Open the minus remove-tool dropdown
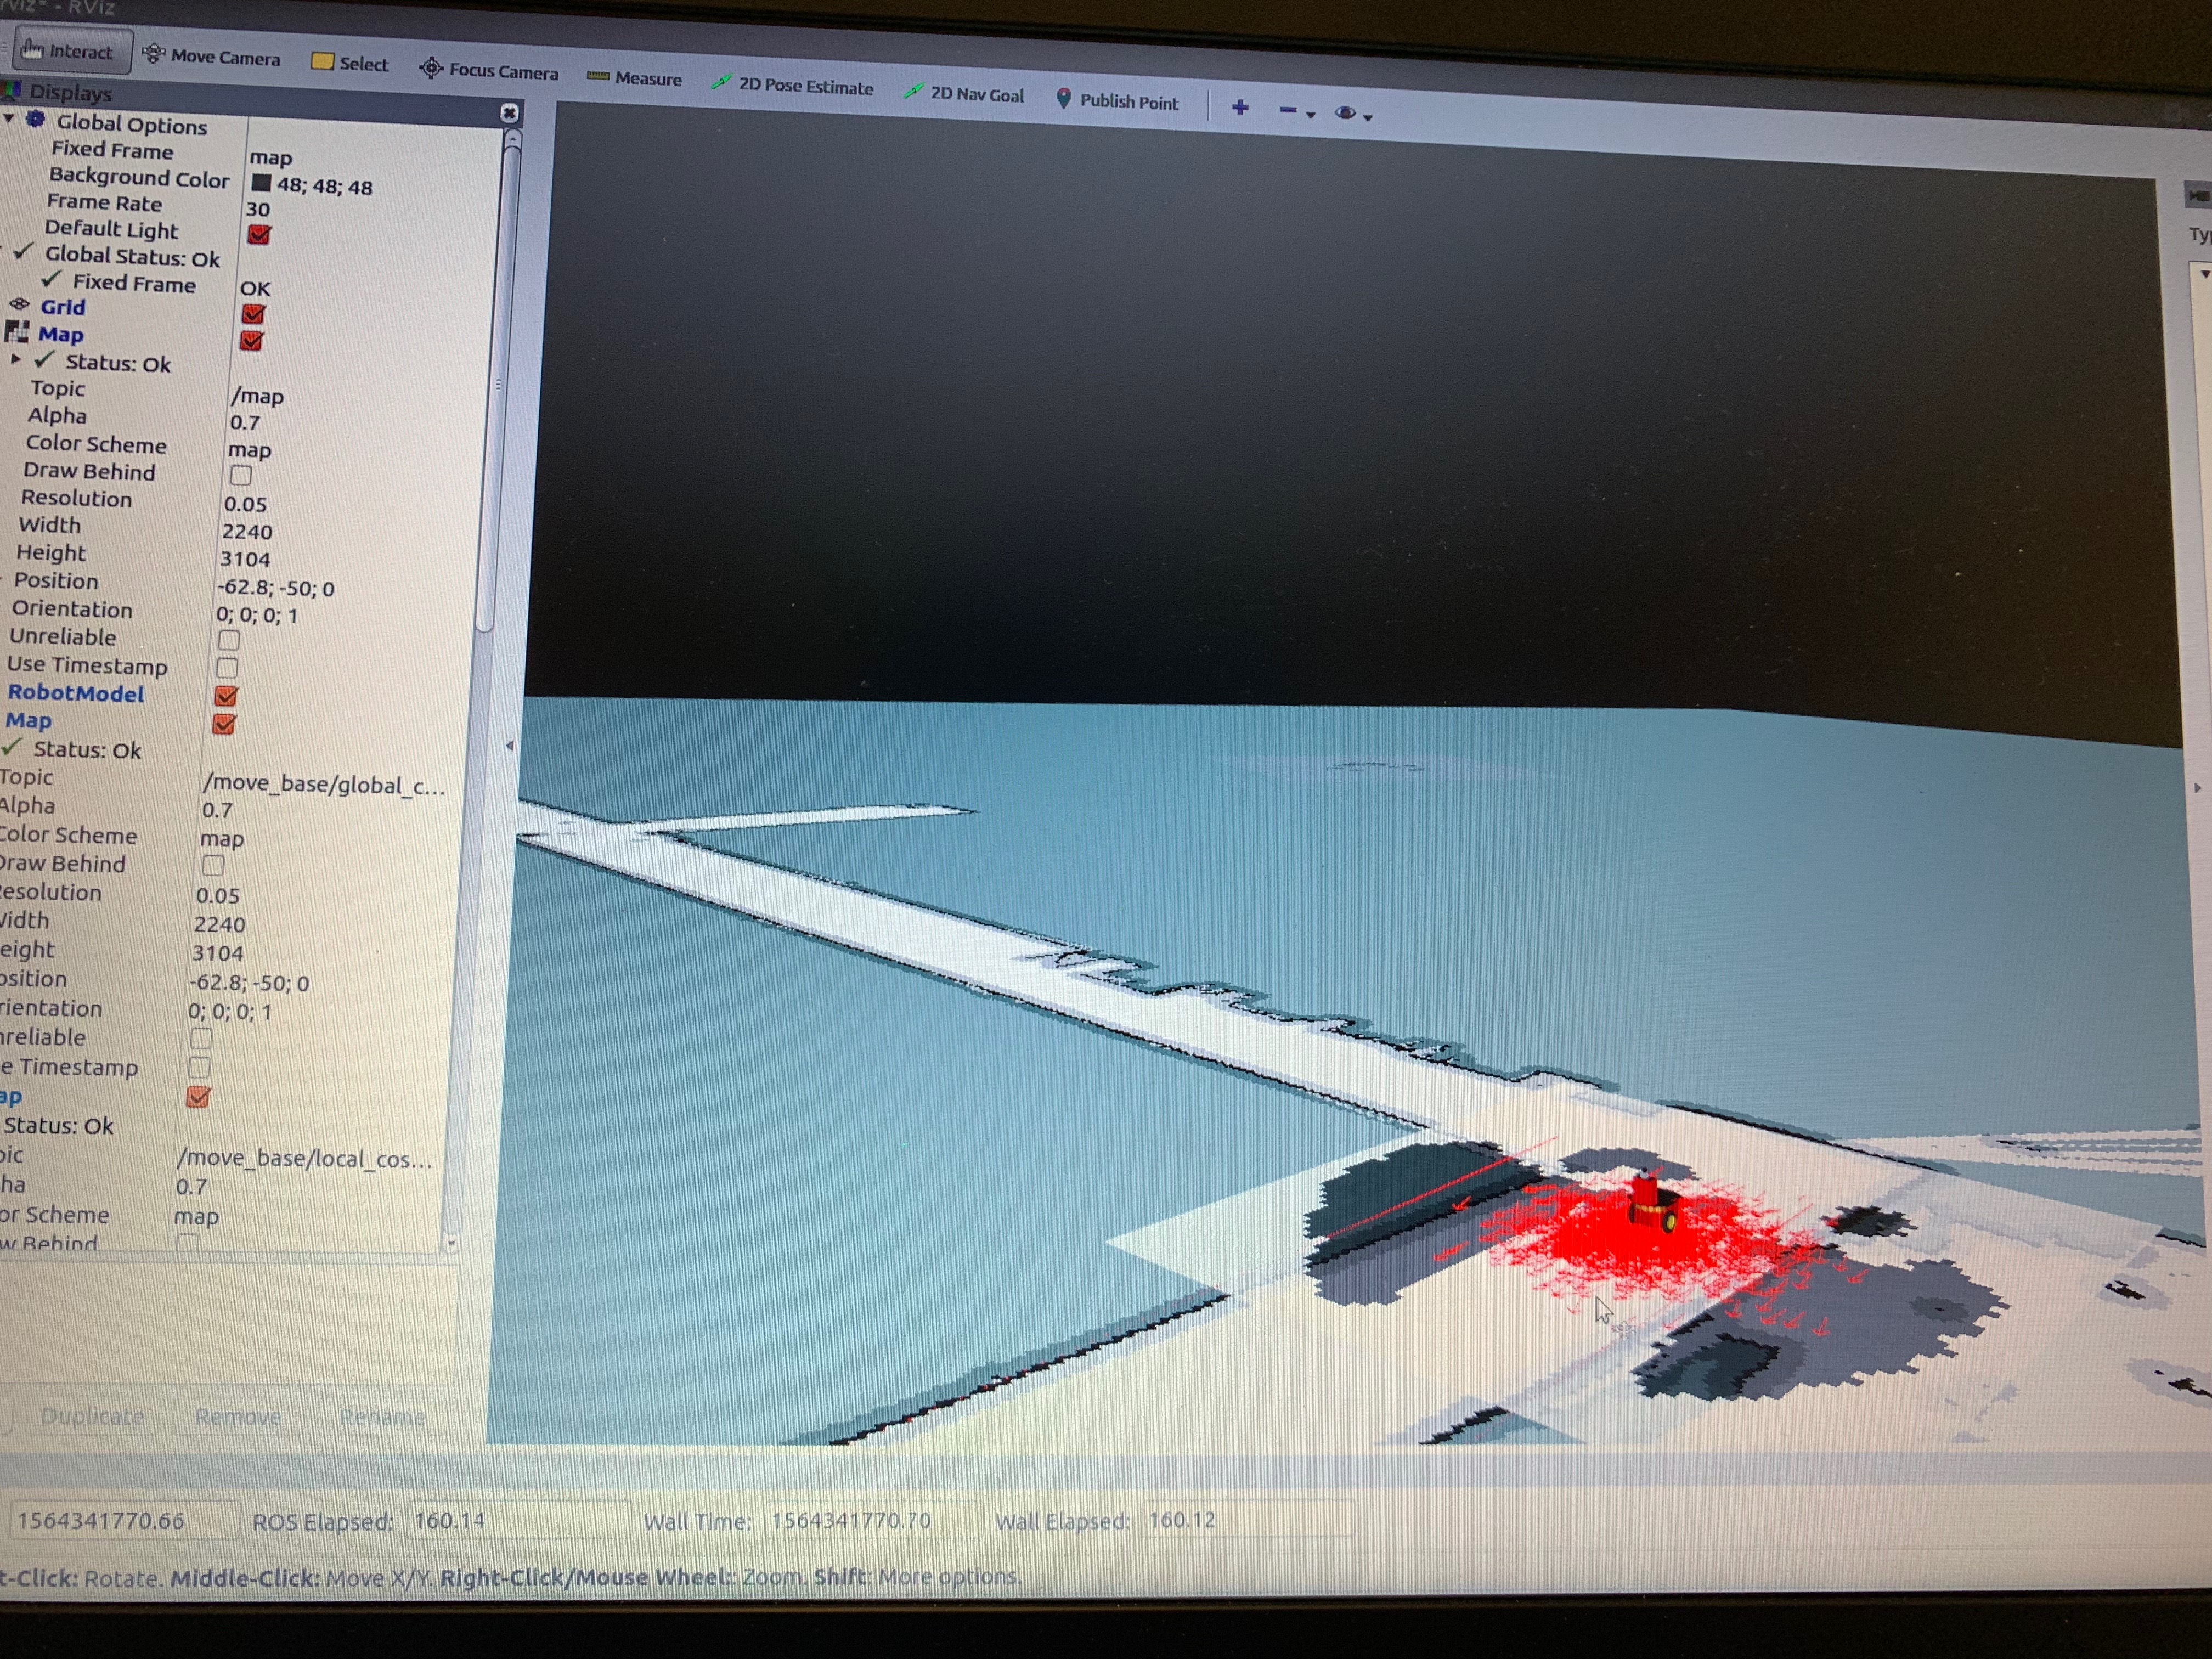 pos(1296,111)
